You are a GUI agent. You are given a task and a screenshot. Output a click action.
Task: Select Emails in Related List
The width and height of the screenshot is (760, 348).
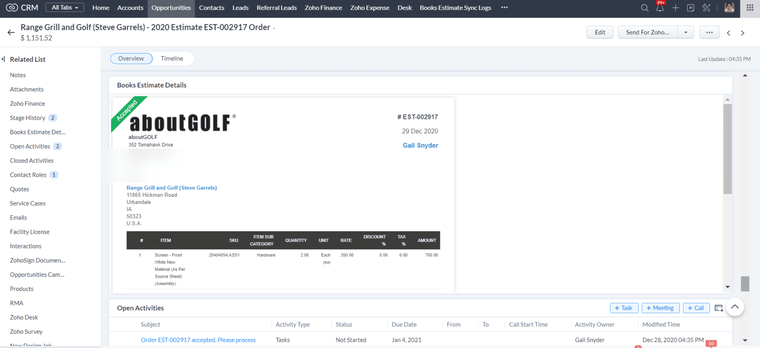point(19,217)
